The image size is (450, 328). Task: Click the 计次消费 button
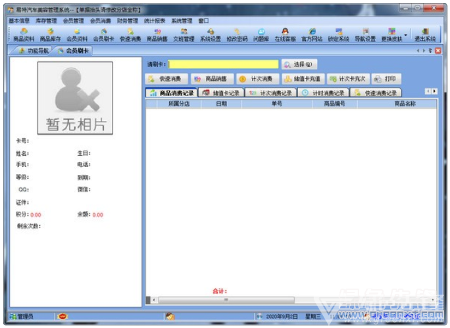[257, 79]
